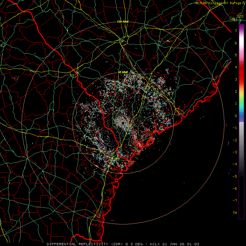Click the -5 value on the dB scale

click(235, 177)
